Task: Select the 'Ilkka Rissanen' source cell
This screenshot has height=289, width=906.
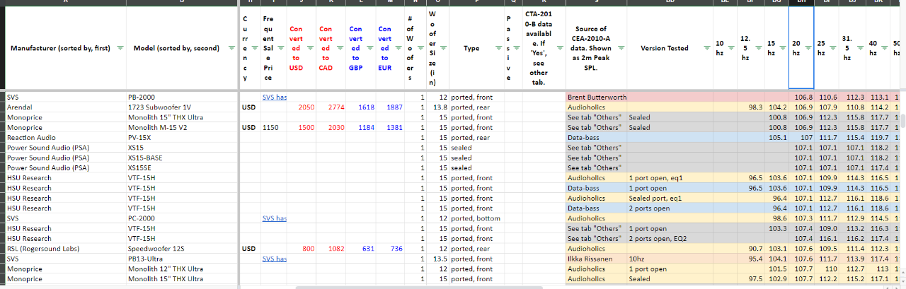Action: pyautogui.click(x=596, y=259)
